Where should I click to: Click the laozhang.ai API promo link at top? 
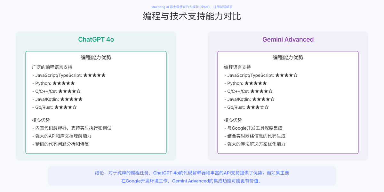click(x=192, y=7)
